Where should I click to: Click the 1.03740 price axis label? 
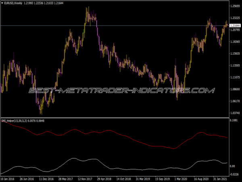coord(235,113)
